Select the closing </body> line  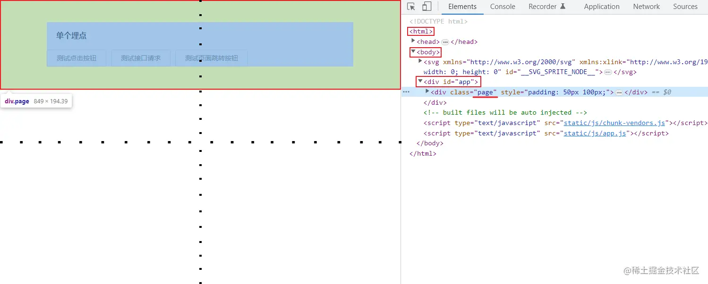point(430,143)
